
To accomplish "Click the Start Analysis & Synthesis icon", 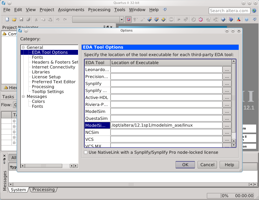I will coord(186,19).
